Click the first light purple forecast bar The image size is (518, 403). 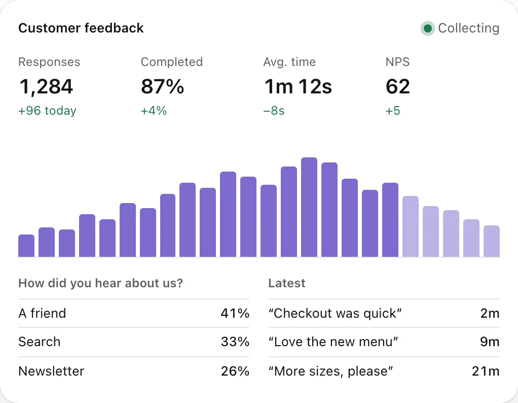click(x=411, y=226)
